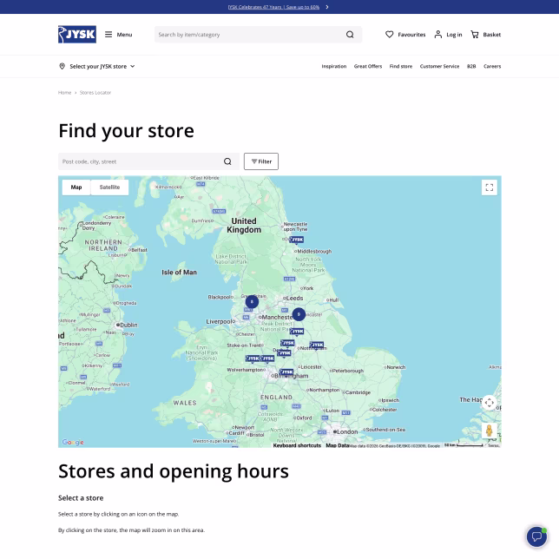This screenshot has height=559, width=559.
Task: Click store search magnifier icon
Action: (x=227, y=161)
